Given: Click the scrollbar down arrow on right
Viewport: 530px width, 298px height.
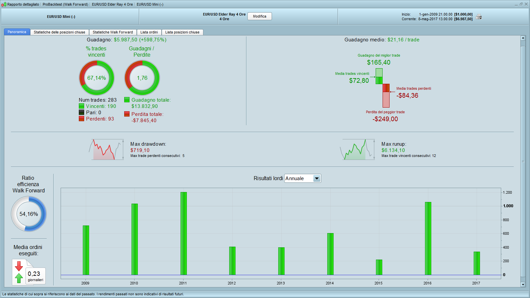Looking at the screenshot, I should pos(523,284).
